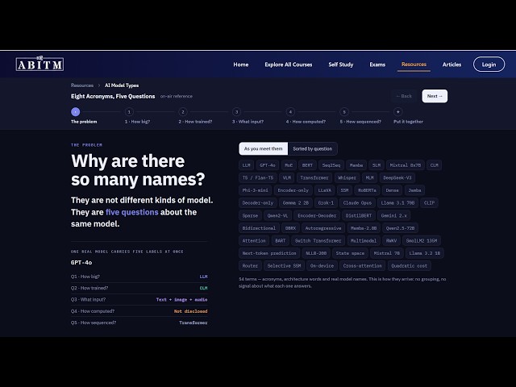The height and width of the screenshot is (387, 516).
Task: Select the Mixtral 8x7B chip
Action: click(x=405, y=165)
